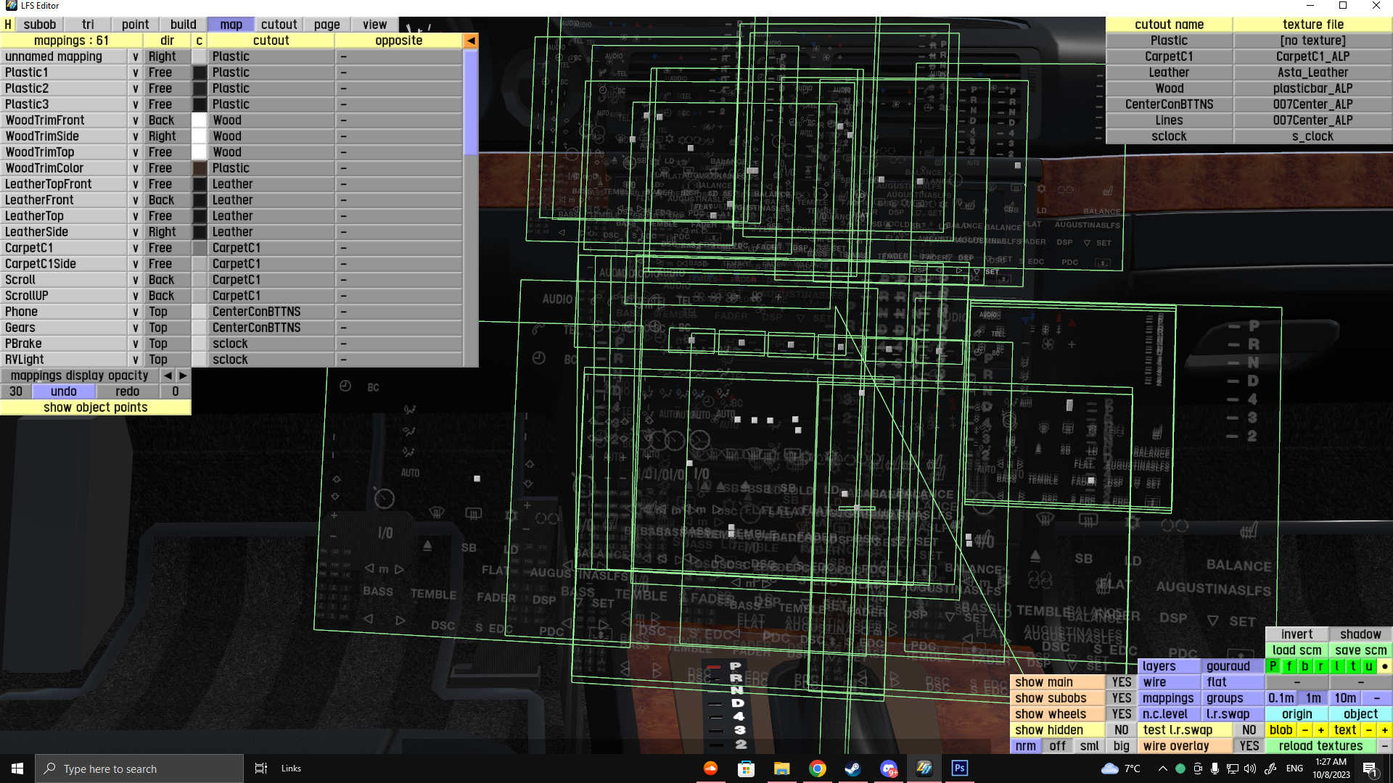Click the H button in top menu
Image resolution: width=1393 pixels, height=783 pixels.
[x=8, y=25]
